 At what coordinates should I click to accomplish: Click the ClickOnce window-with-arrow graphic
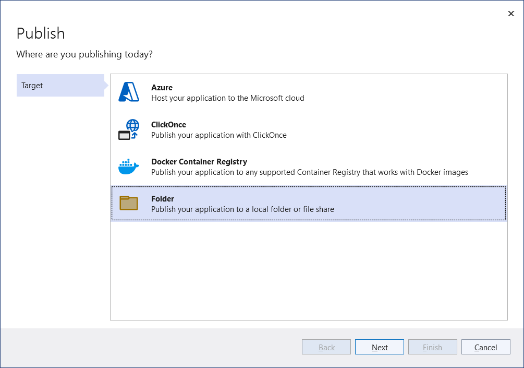(128, 129)
